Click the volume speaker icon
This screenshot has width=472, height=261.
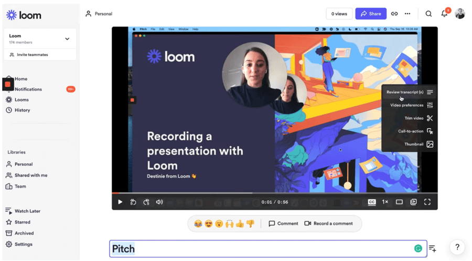tap(159, 202)
